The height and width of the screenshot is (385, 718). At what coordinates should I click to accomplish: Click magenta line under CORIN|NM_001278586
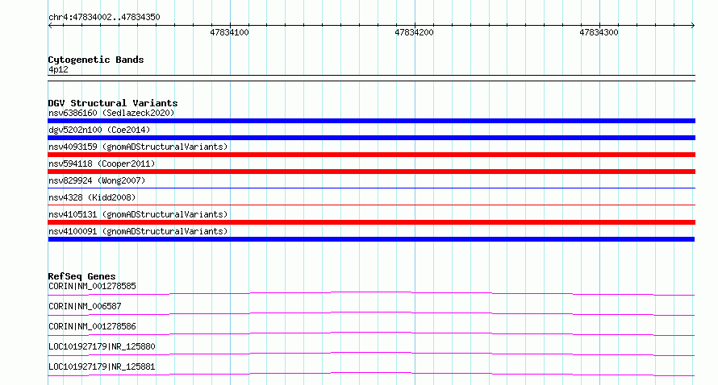[371, 333]
